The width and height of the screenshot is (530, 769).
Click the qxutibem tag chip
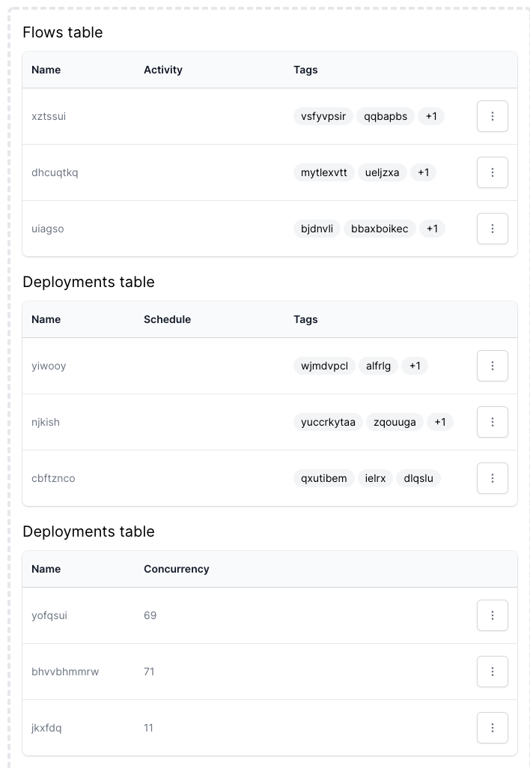(323, 478)
